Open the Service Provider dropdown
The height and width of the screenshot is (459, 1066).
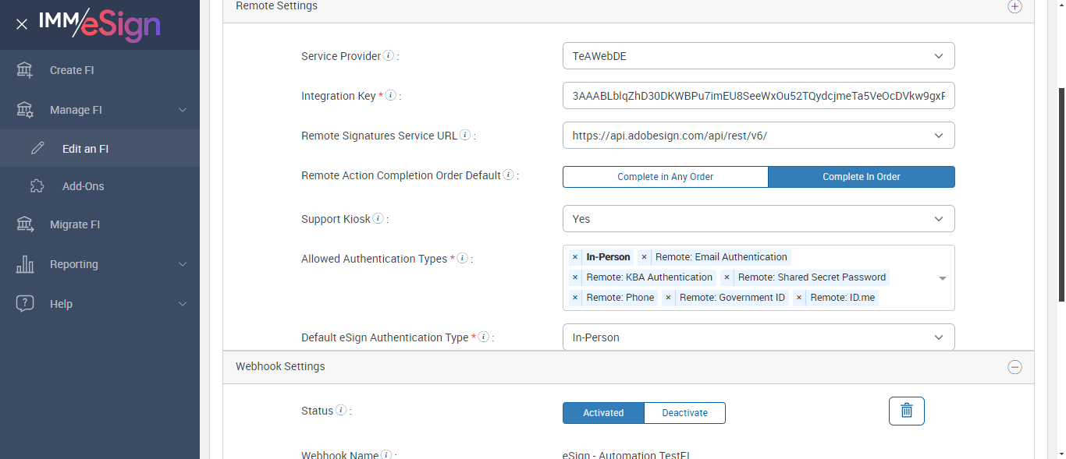click(x=758, y=56)
